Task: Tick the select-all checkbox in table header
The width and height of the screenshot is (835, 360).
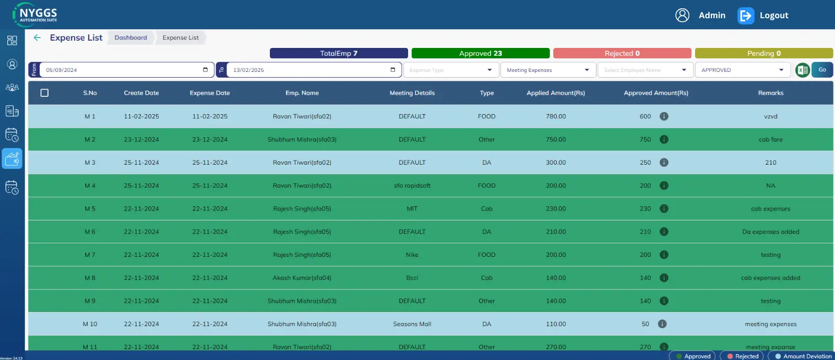Action: pyautogui.click(x=44, y=93)
